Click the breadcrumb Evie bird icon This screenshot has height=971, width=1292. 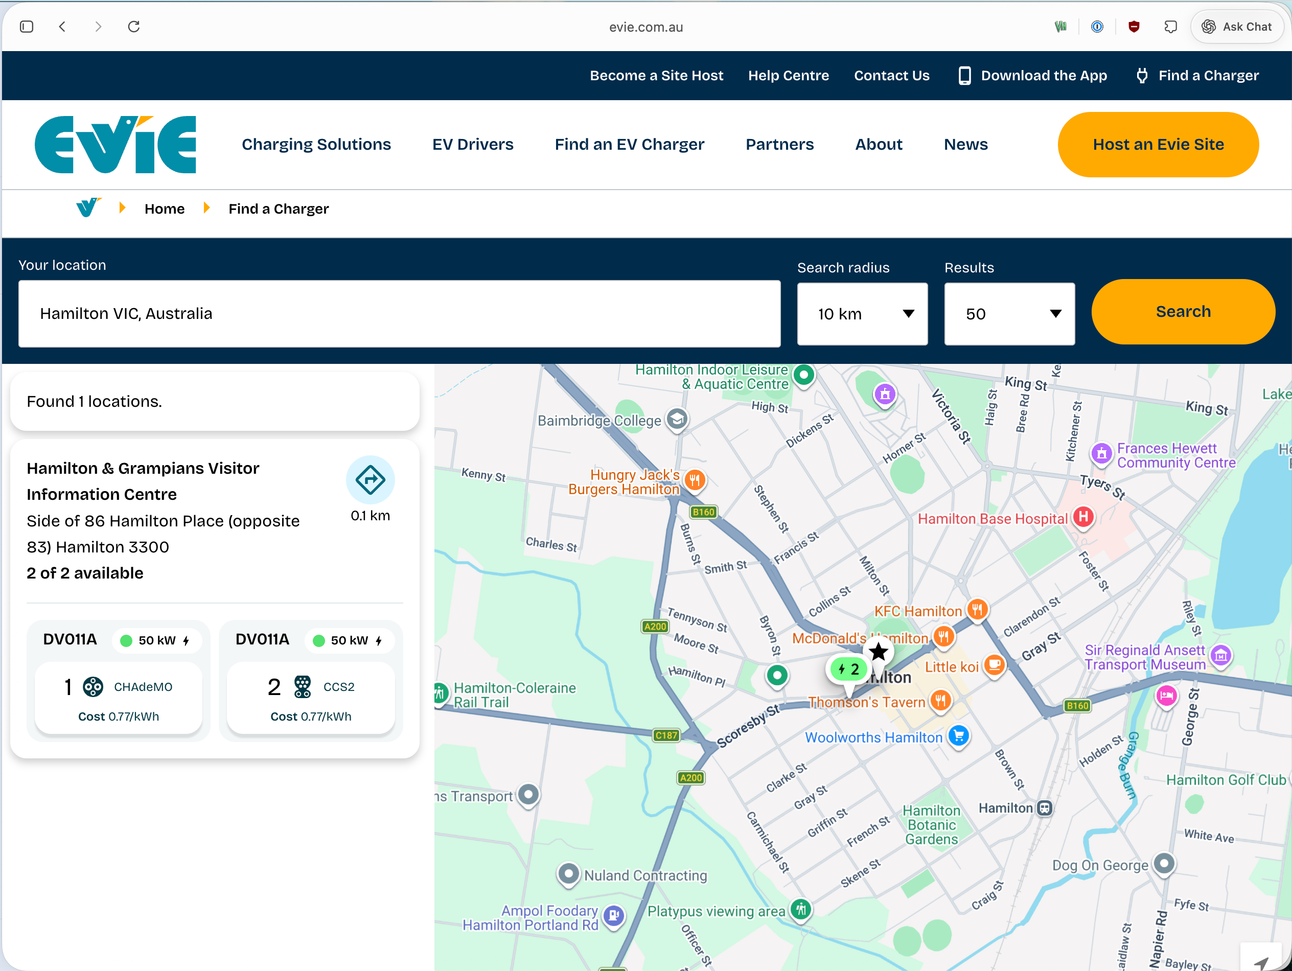(x=89, y=207)
